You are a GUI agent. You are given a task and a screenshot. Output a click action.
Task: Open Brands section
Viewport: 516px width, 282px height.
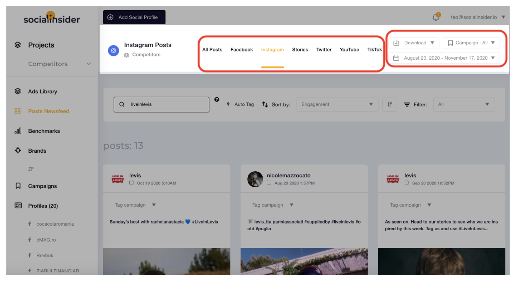tap(37, 151)
